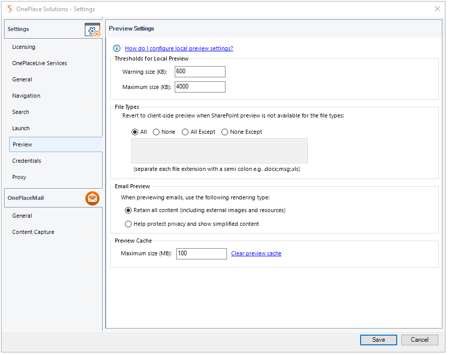
Task: Open Content Capture under OnePlaceMail
Action: pyautogui.click(x=33, y=233)
